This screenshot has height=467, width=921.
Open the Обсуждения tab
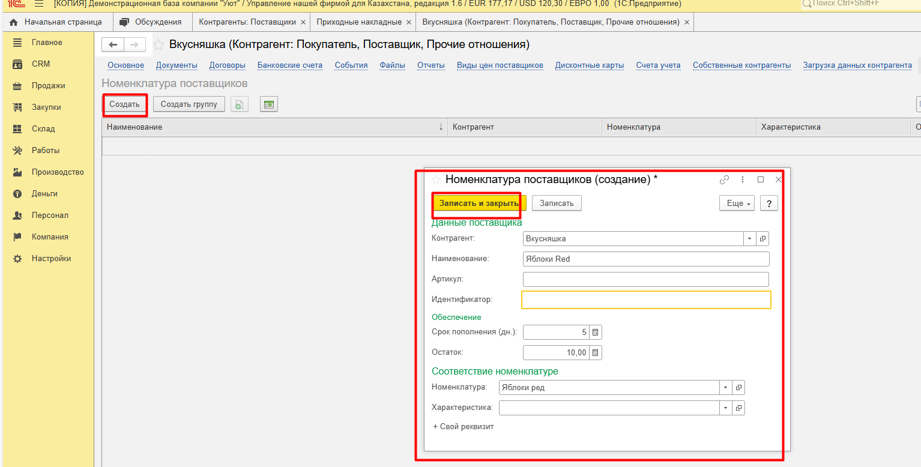point(158,22)
